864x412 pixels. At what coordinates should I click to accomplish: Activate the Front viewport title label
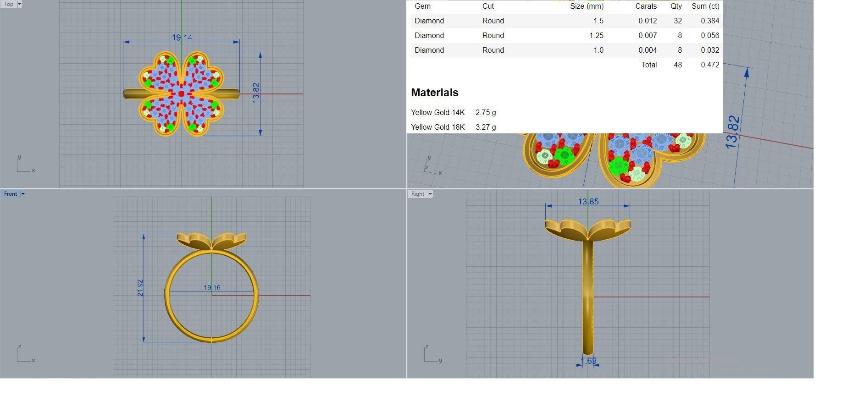[11, 194]
